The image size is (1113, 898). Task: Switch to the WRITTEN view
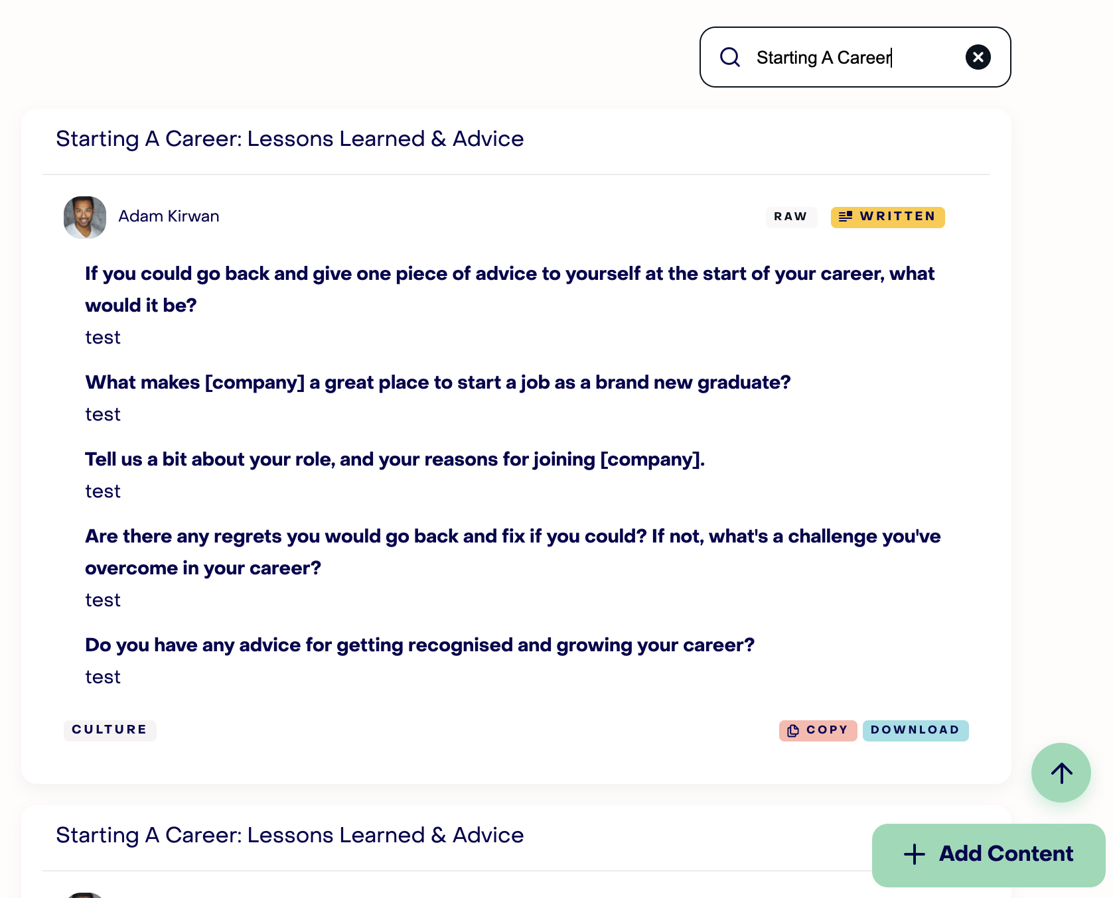(x=887, y=217)
